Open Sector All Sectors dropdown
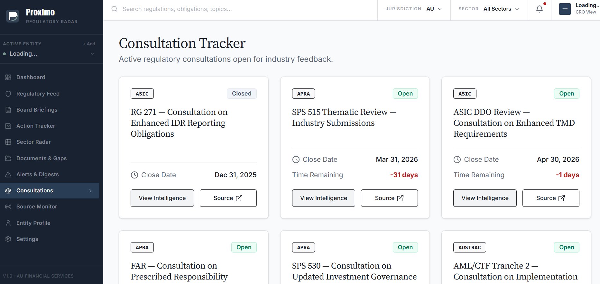This screenshot has height=284, width=600. [489, 9]
